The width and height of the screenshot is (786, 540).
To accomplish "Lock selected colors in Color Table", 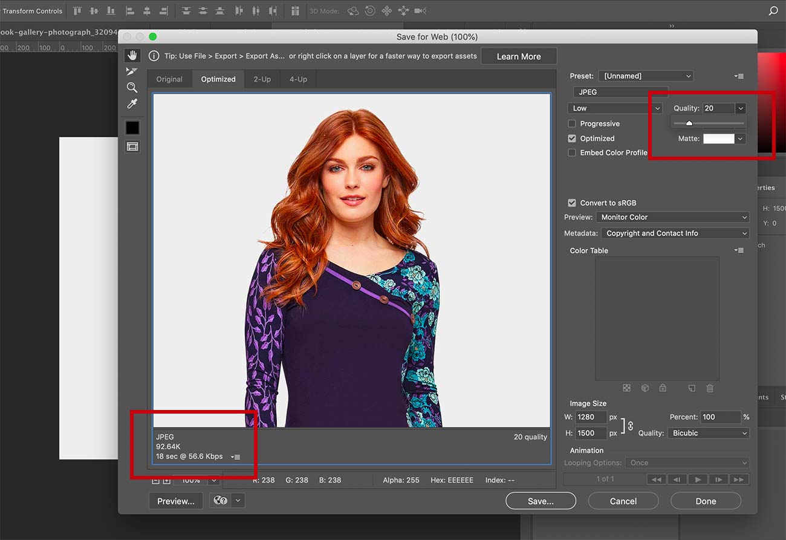I will point(663,388).
